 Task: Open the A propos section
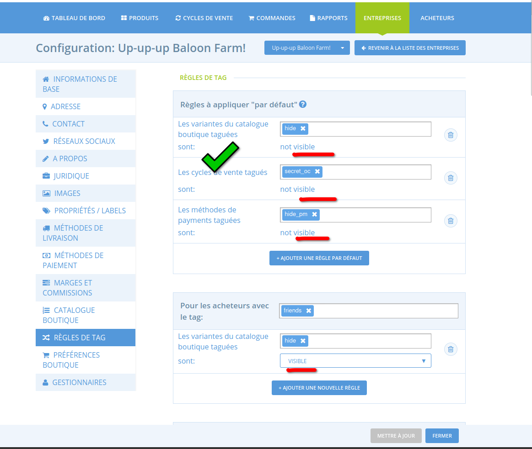[86, 158]
